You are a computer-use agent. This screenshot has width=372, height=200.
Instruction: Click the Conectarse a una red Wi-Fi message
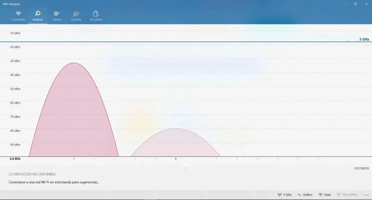[54, 182]
